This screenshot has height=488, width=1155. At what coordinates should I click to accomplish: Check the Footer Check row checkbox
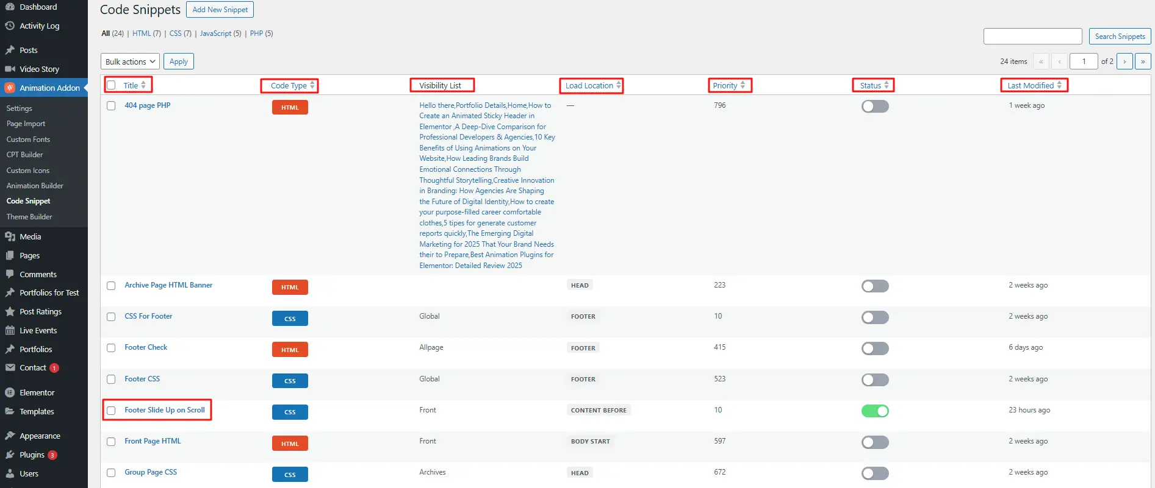[x=111, y=348]
